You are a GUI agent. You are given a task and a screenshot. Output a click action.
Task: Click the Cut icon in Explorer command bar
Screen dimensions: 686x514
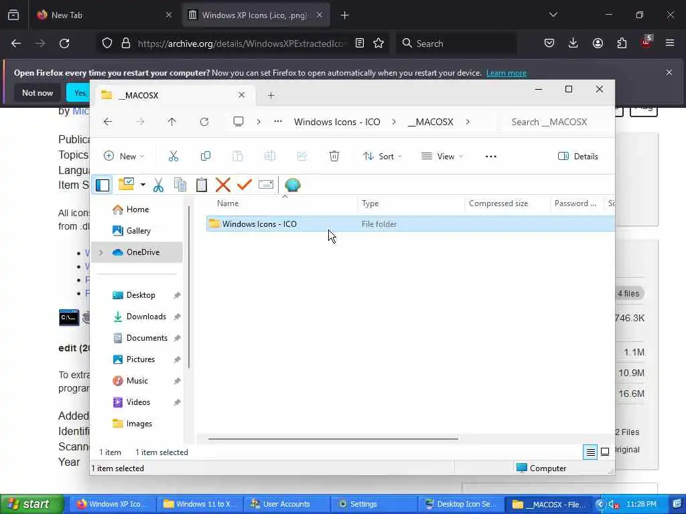(x=174, y=156)
